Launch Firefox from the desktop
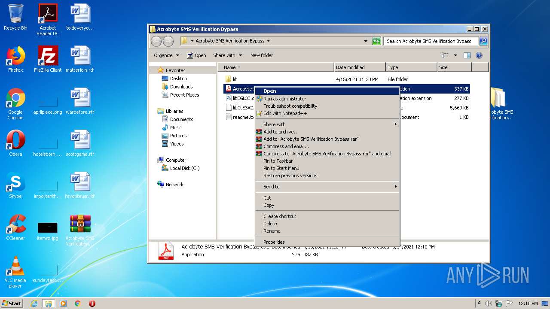Screen dimensions: 550x309 (15, 59)
